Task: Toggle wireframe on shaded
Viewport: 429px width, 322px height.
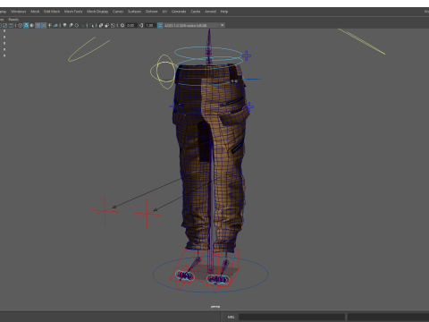Action: [x=38, y=25]
